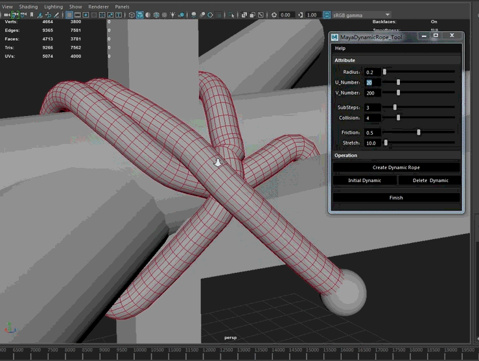
Task: Click the smooth shade all cube icon
Action: (140, 15)
